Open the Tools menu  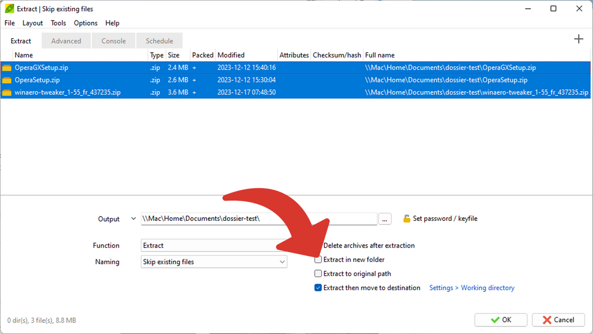tap(58, 23)
